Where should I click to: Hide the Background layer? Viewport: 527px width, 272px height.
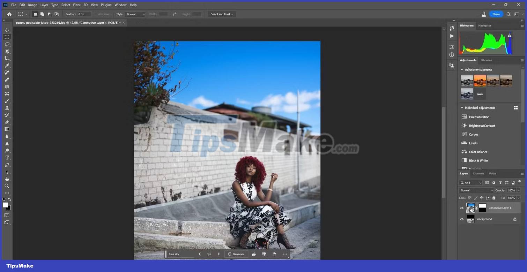coord(462,219)
